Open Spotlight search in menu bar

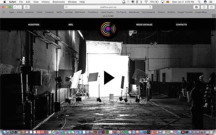point(199,2)
